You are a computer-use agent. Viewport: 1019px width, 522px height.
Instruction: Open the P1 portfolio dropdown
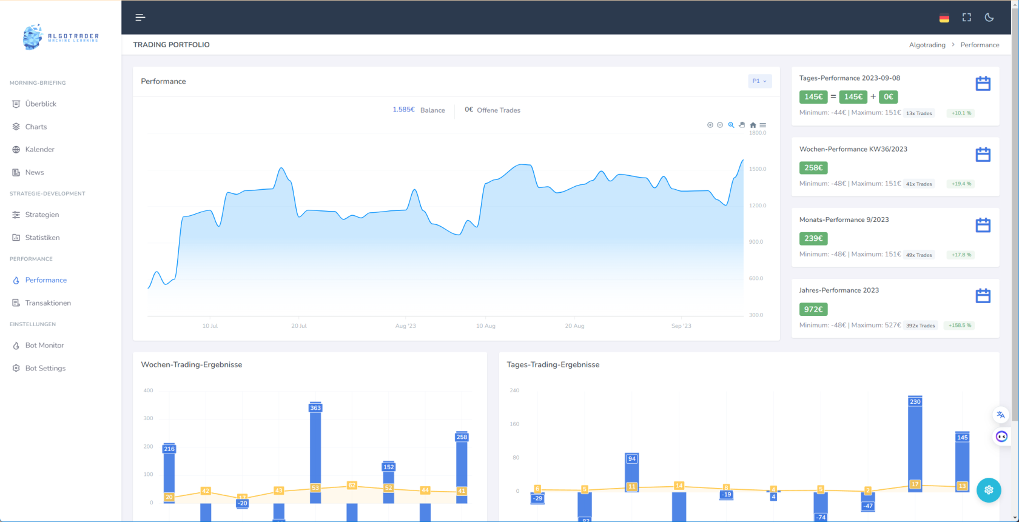coord(759,81)
